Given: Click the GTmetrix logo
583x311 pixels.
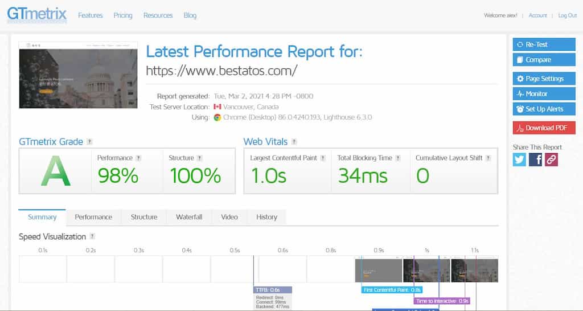Looking at the screenshot, I should click(x=37, y=15).
